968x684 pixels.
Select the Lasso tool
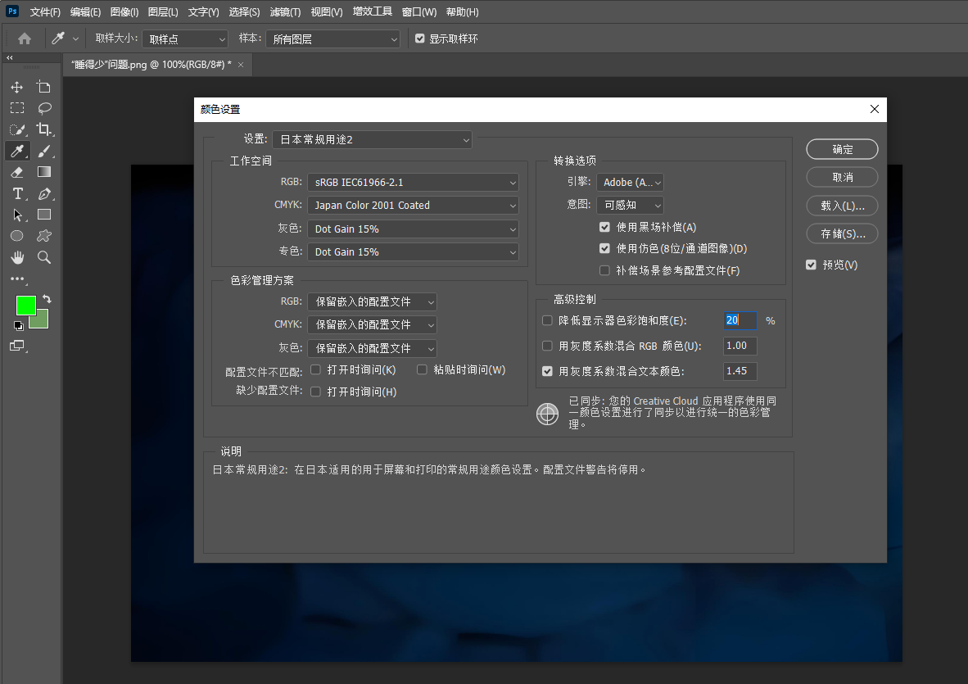pyautogui.click(x=44, y=108)
